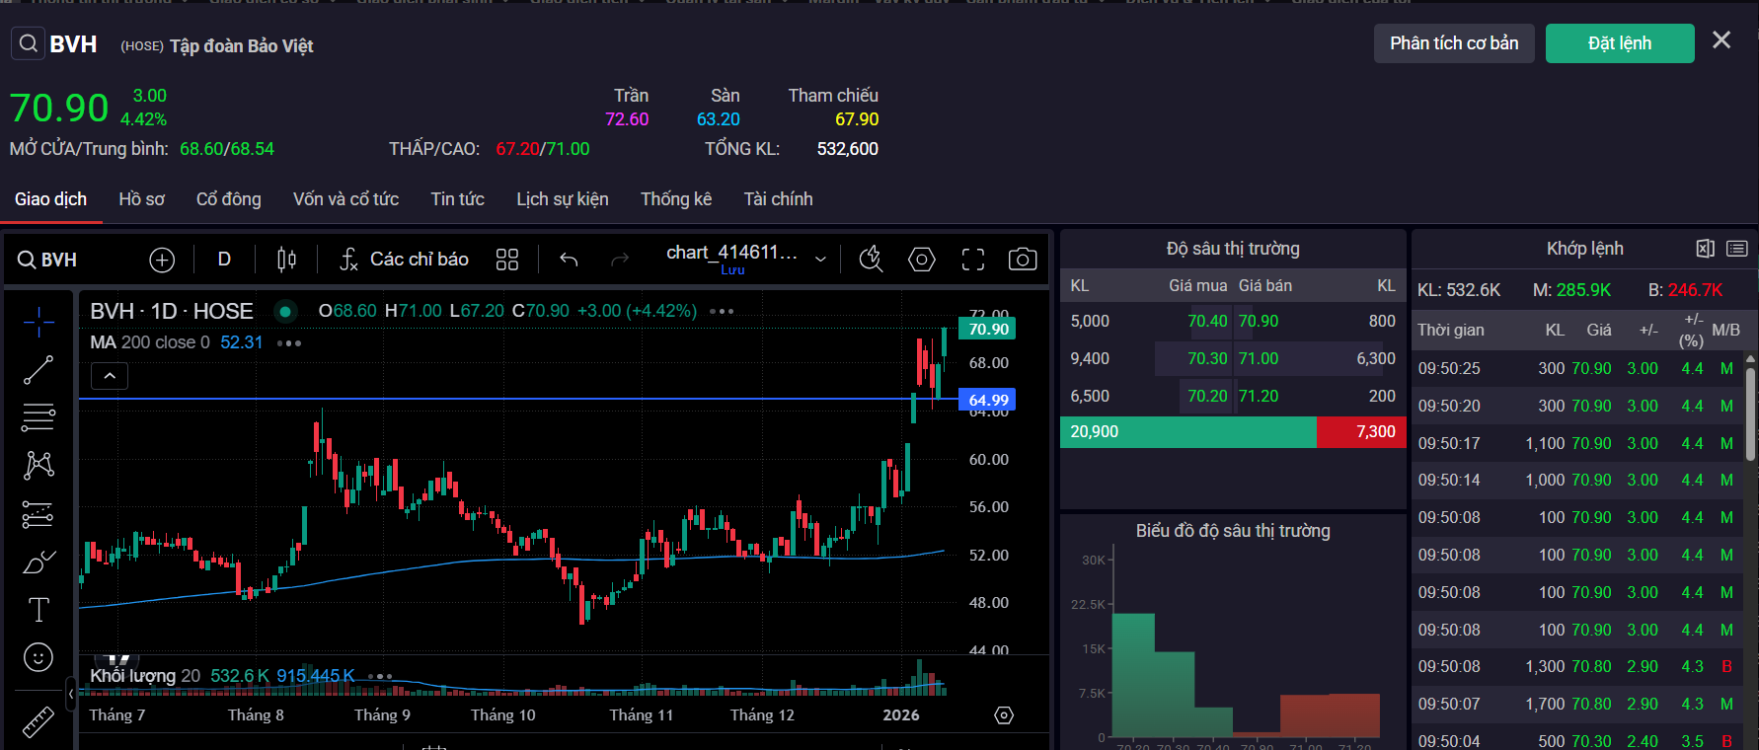The height and width of the screenshot is (750, 1759).
Task: Toggle the list view icon in Khớp lệnh
Action: [x=1737, y=249]
